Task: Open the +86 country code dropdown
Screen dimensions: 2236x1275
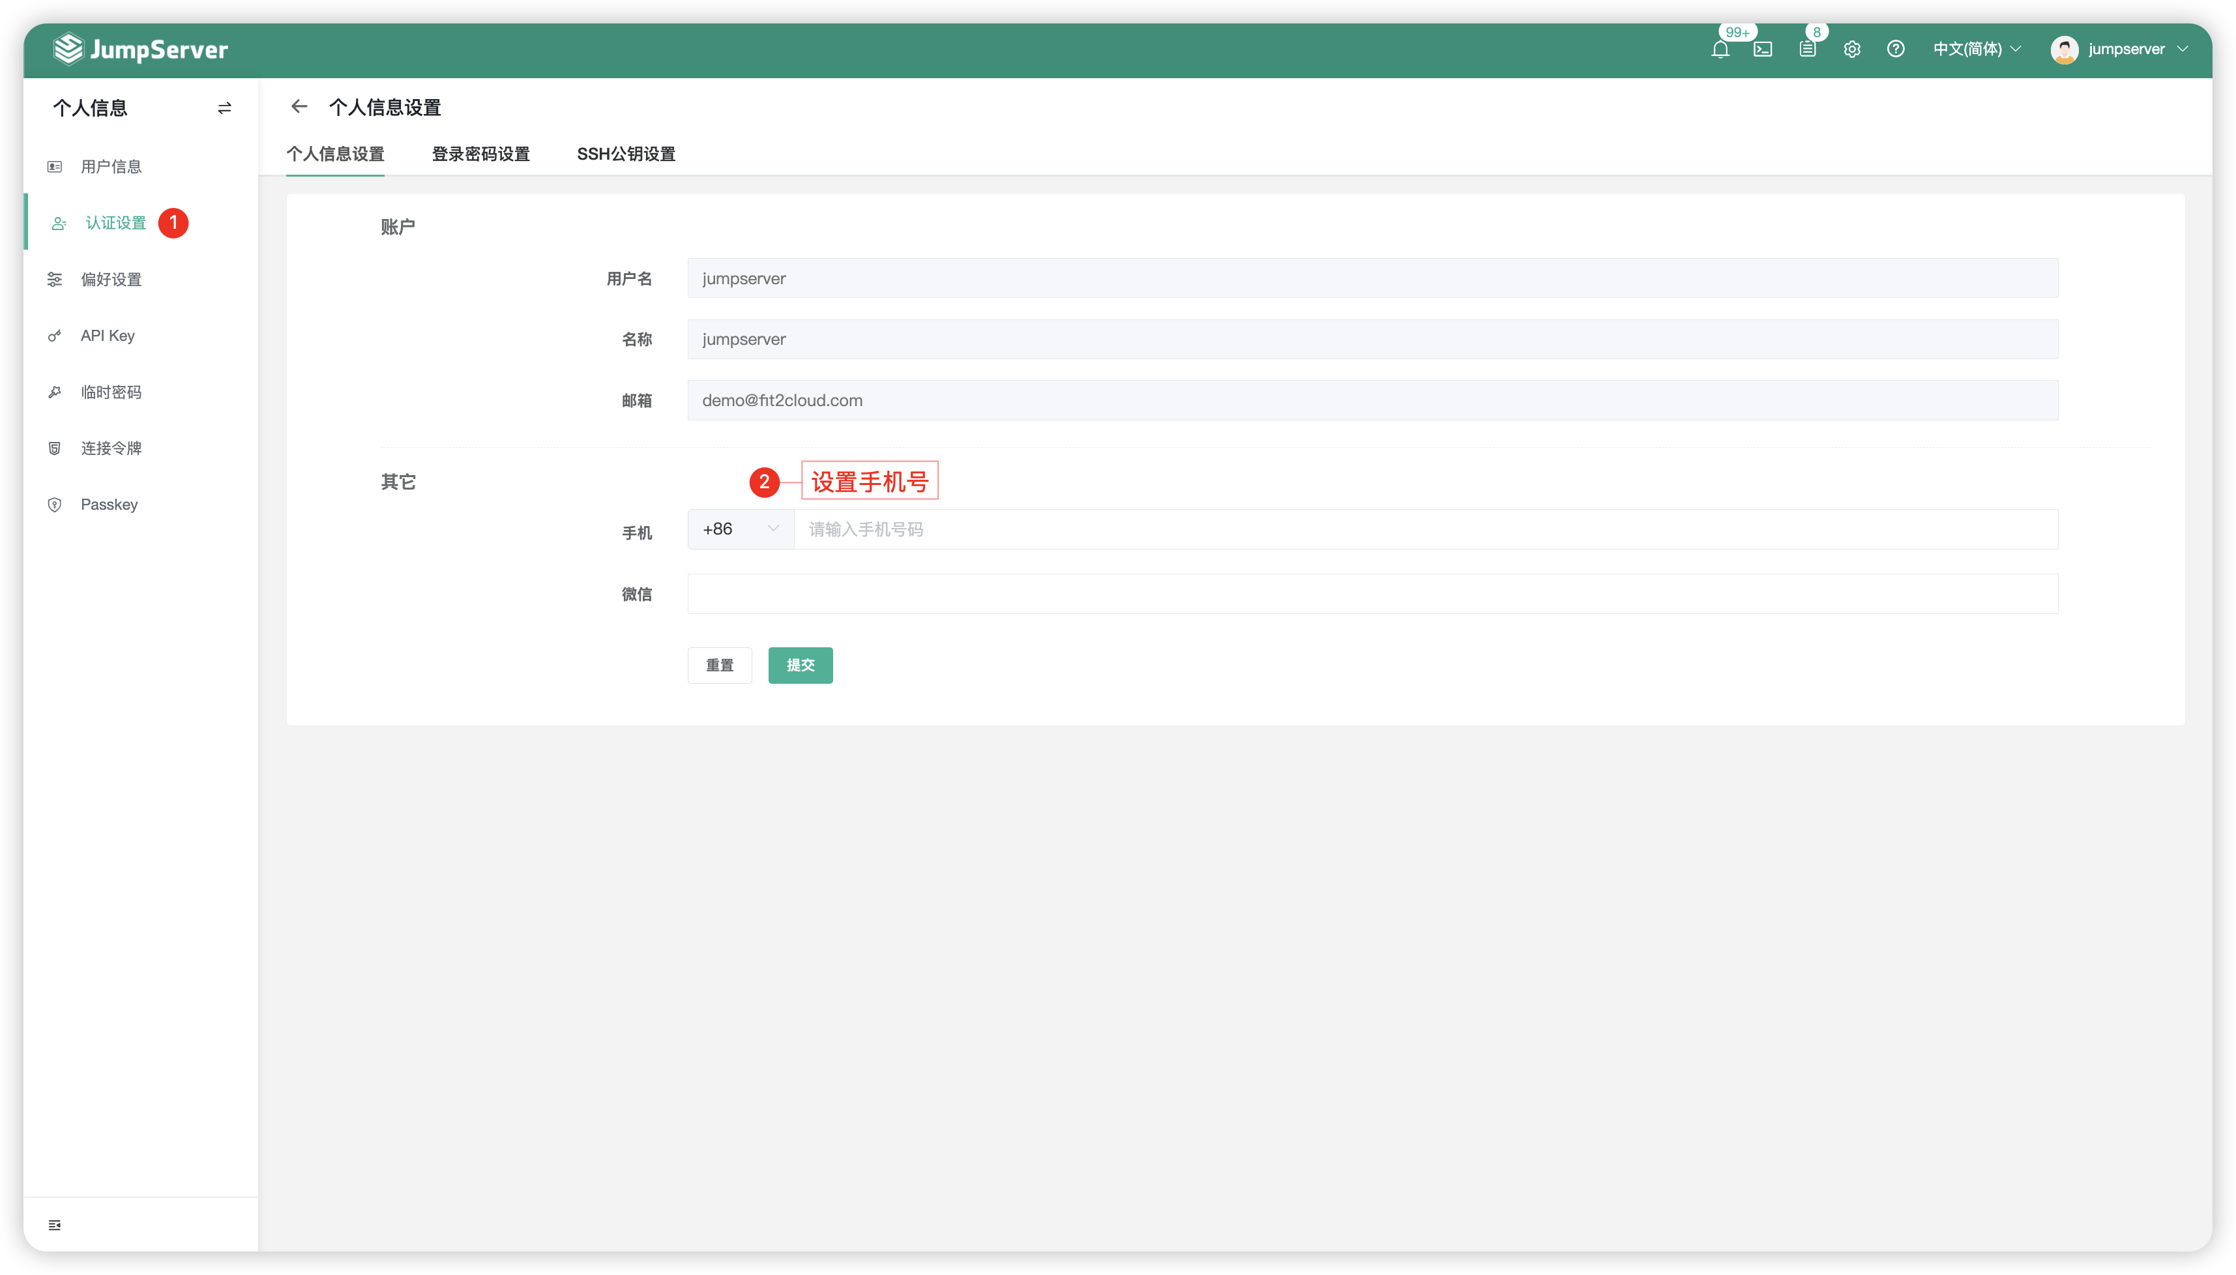Action: (x=741, y=529)
